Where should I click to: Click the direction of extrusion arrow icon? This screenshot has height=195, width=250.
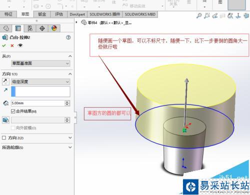click(x=5, y=90)
